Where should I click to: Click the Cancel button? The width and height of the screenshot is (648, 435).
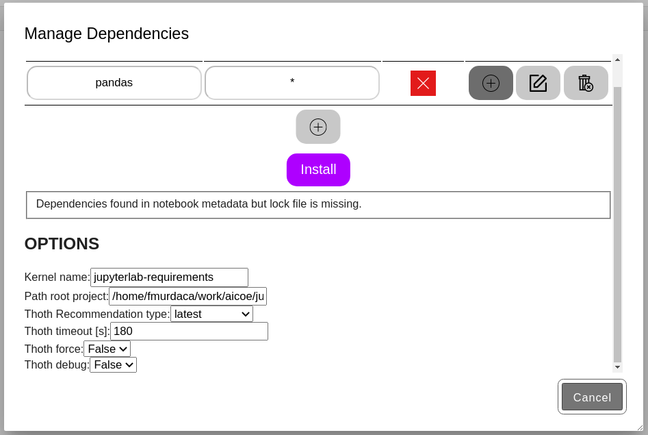[592, 397]
